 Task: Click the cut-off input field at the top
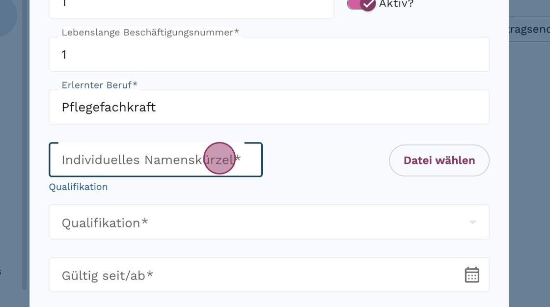pyautogui.click(x=192, y=7)
